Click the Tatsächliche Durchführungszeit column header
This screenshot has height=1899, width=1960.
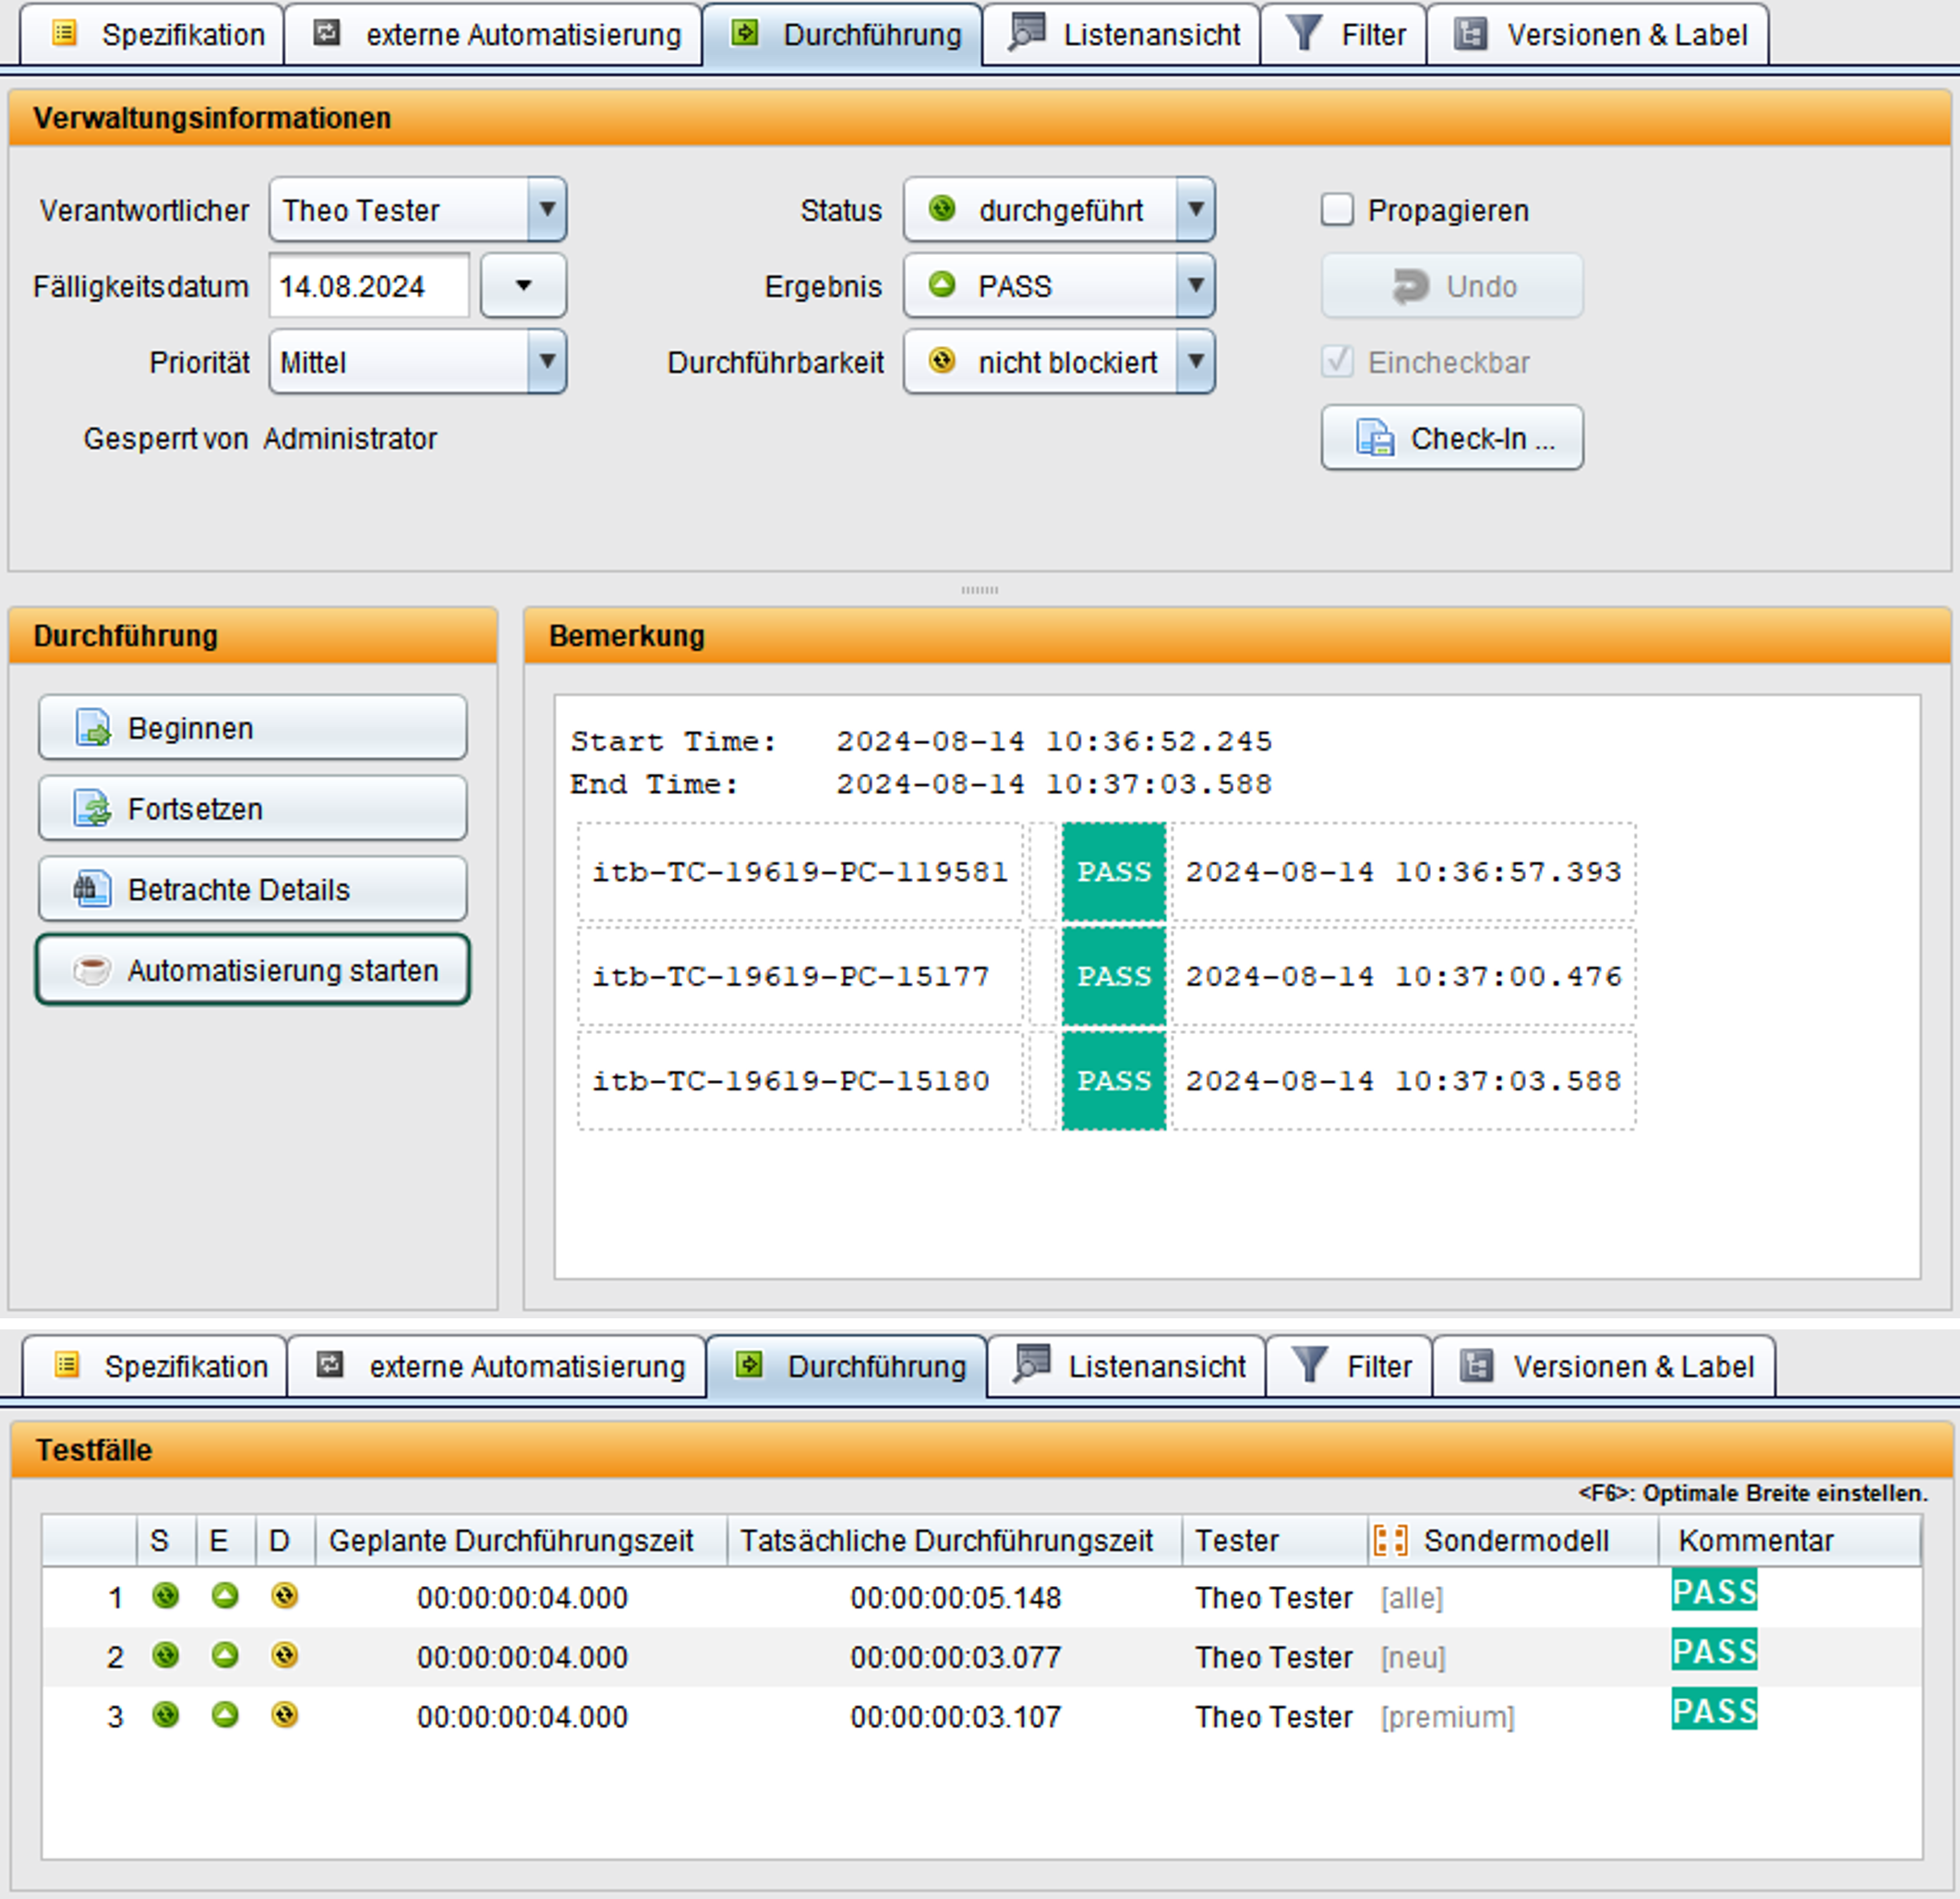(955, 1540)
